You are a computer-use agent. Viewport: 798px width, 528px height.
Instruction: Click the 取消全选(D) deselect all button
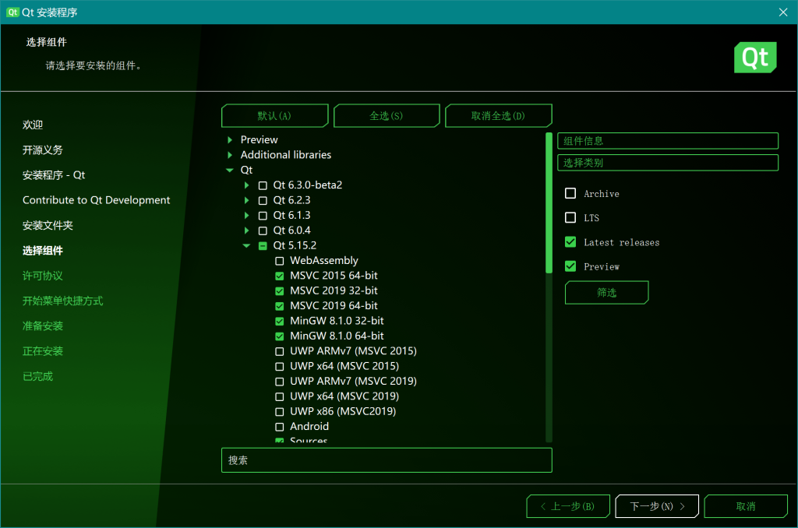point(498,115)
